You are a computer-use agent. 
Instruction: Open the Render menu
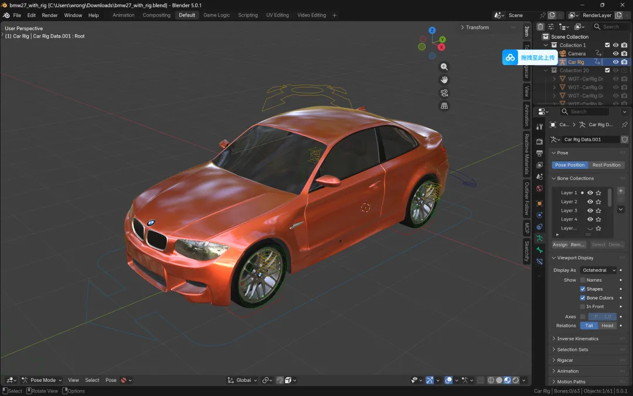coord(50,15)
